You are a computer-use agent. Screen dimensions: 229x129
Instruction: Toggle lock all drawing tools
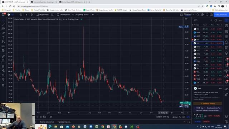(3, 75)
